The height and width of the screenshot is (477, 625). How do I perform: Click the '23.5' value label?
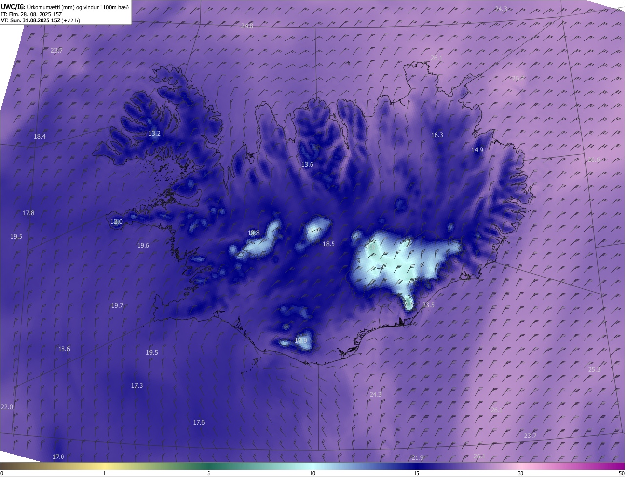(x=428, y=305)
